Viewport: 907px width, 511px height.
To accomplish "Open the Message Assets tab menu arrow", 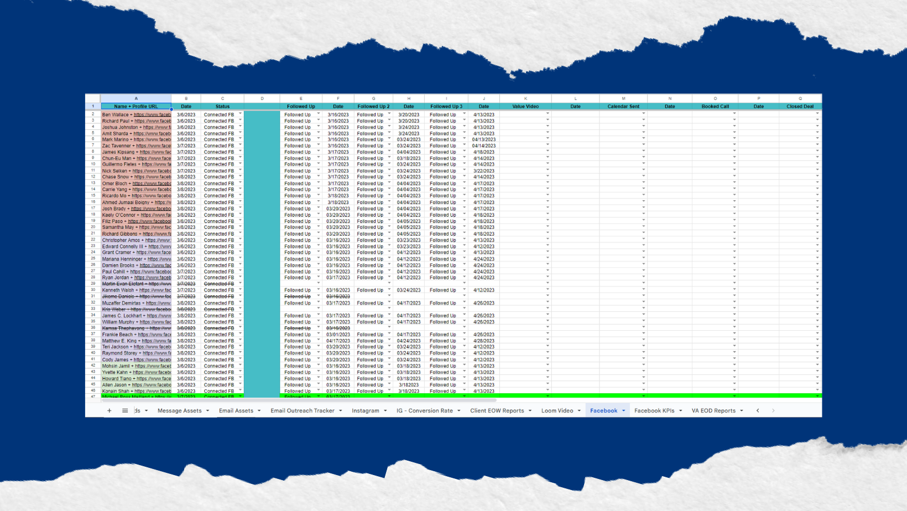I will [x=207, y=411].
